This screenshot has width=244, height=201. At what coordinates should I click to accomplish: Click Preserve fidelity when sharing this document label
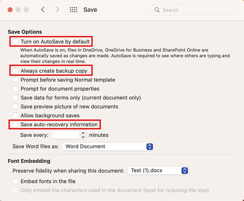[x=68, y=171]
